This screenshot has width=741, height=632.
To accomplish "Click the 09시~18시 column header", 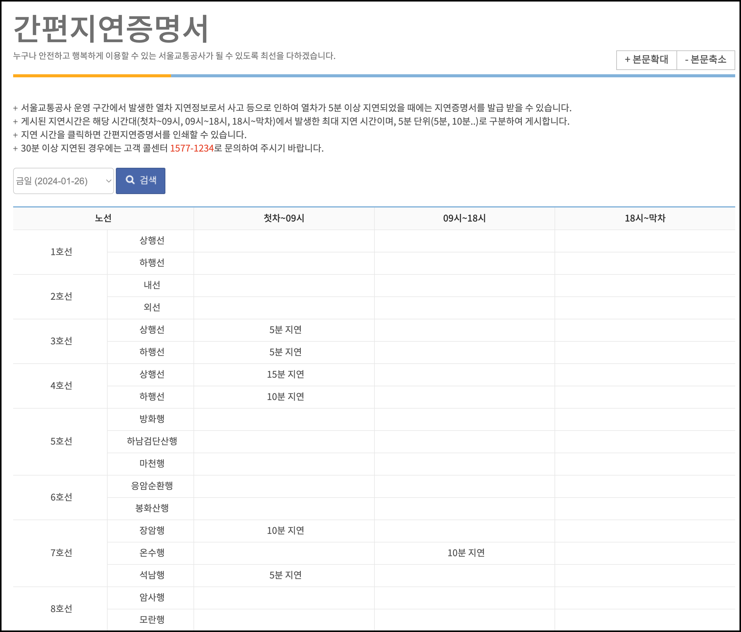I will (x=464, y=218).
